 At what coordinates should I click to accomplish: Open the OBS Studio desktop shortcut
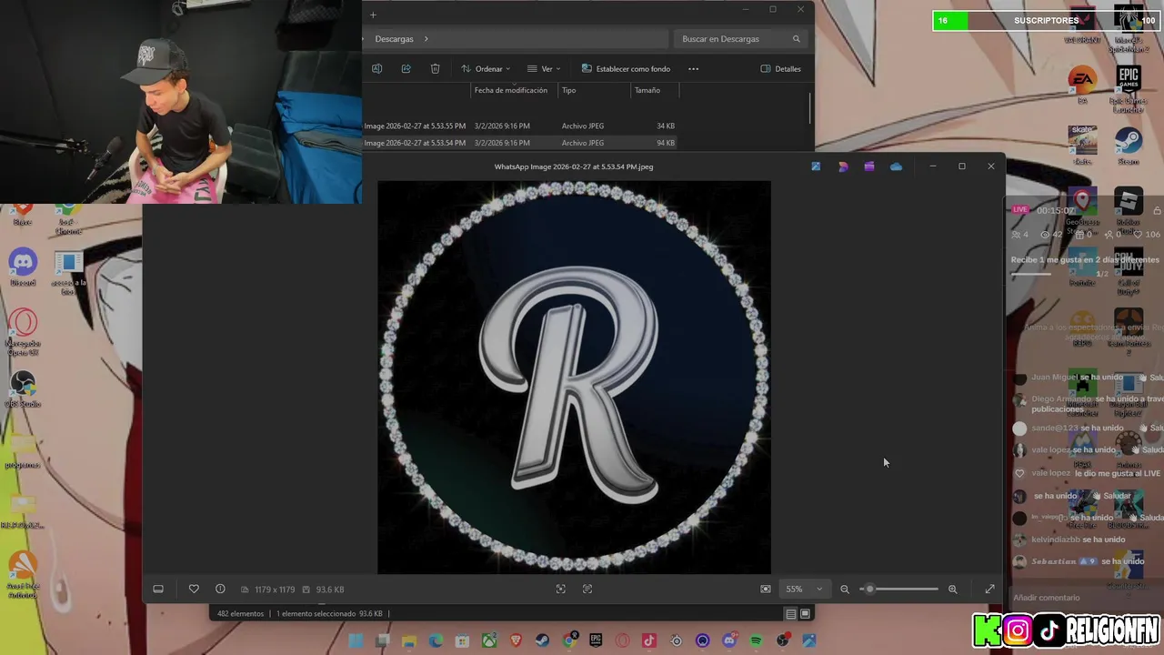tap(23, 388)
